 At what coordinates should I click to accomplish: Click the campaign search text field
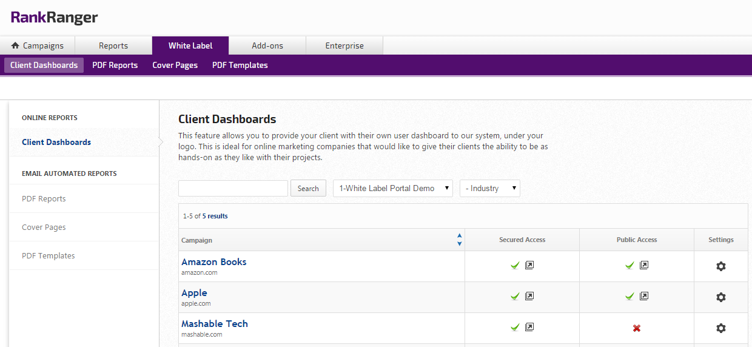pos(233,189)
